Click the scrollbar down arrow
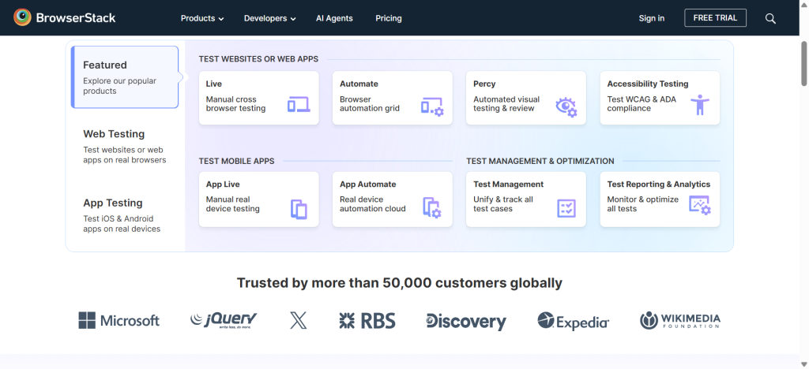This screenshot has width=809, height=369. tap(803, 365)
